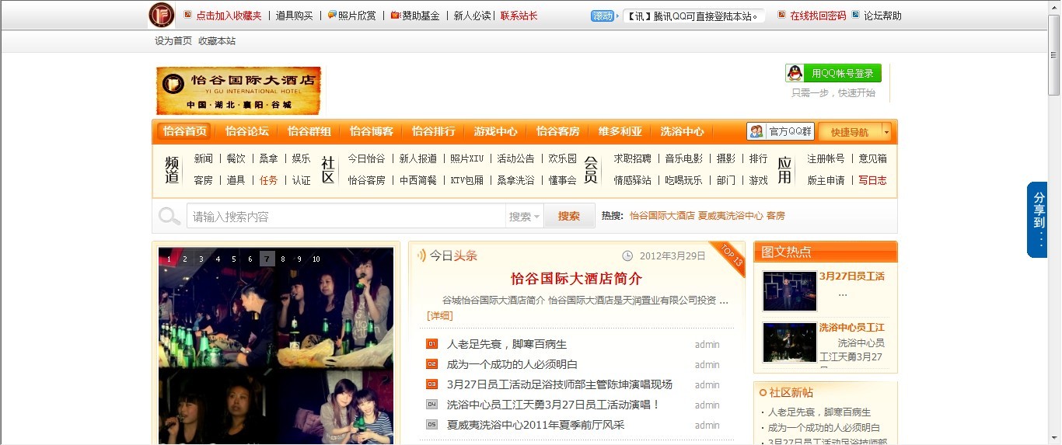1062x445 pixels.
Task: Click the sound-wave icon beside 今日头条
Action: [x=421, y=255]
